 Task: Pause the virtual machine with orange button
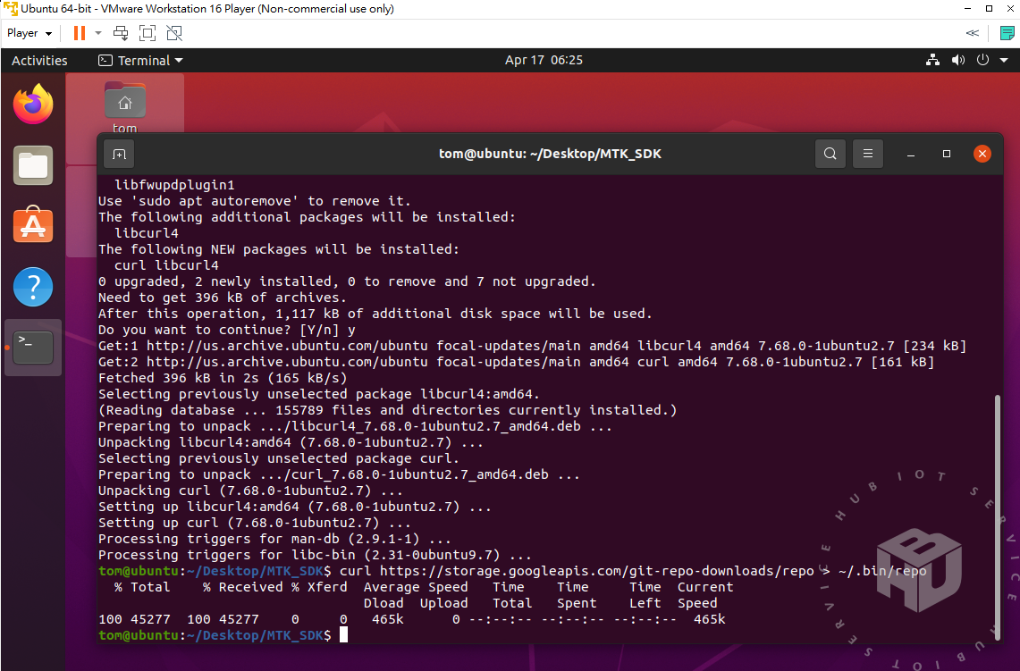click(80, 33)
